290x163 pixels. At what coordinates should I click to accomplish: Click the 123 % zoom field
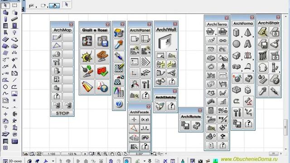tap(72, 154)
